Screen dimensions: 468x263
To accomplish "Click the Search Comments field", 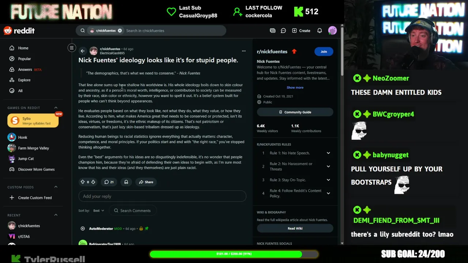I will coord(133,210).
